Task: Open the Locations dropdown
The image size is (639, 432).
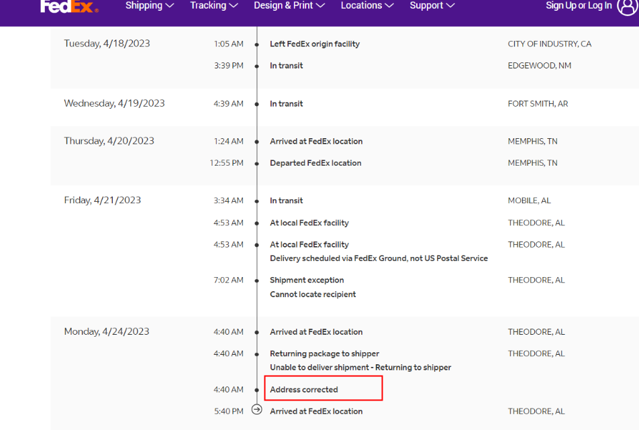Action: click(x=367, y=6)
